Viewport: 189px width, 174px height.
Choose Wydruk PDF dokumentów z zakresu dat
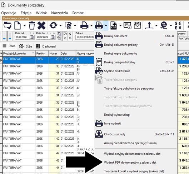click(136, 163)
